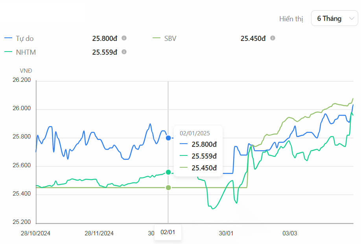Screen dimensions: 361x244
Task: Click the olive SBV legend line swatch
Action: [157, 39]
